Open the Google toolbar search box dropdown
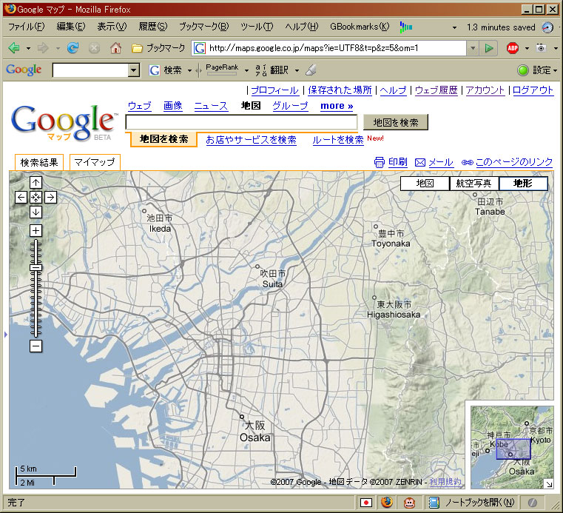The image size is (563, 513). (134, 70)
